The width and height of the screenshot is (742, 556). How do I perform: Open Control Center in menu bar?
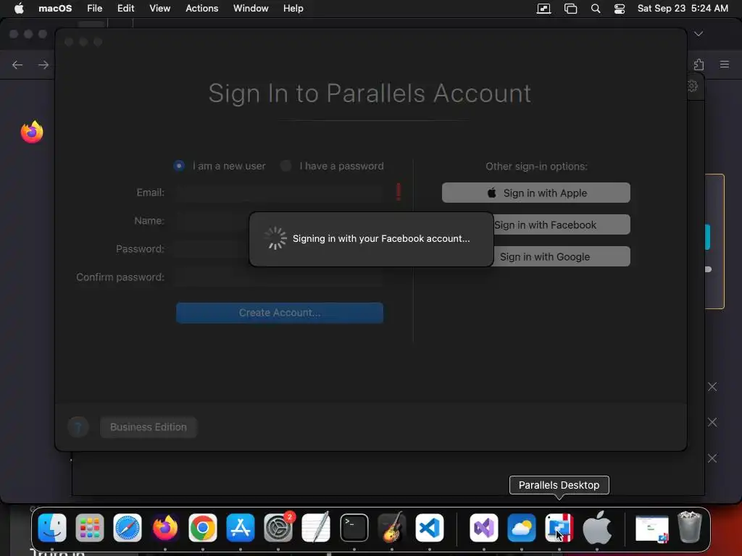620,9
